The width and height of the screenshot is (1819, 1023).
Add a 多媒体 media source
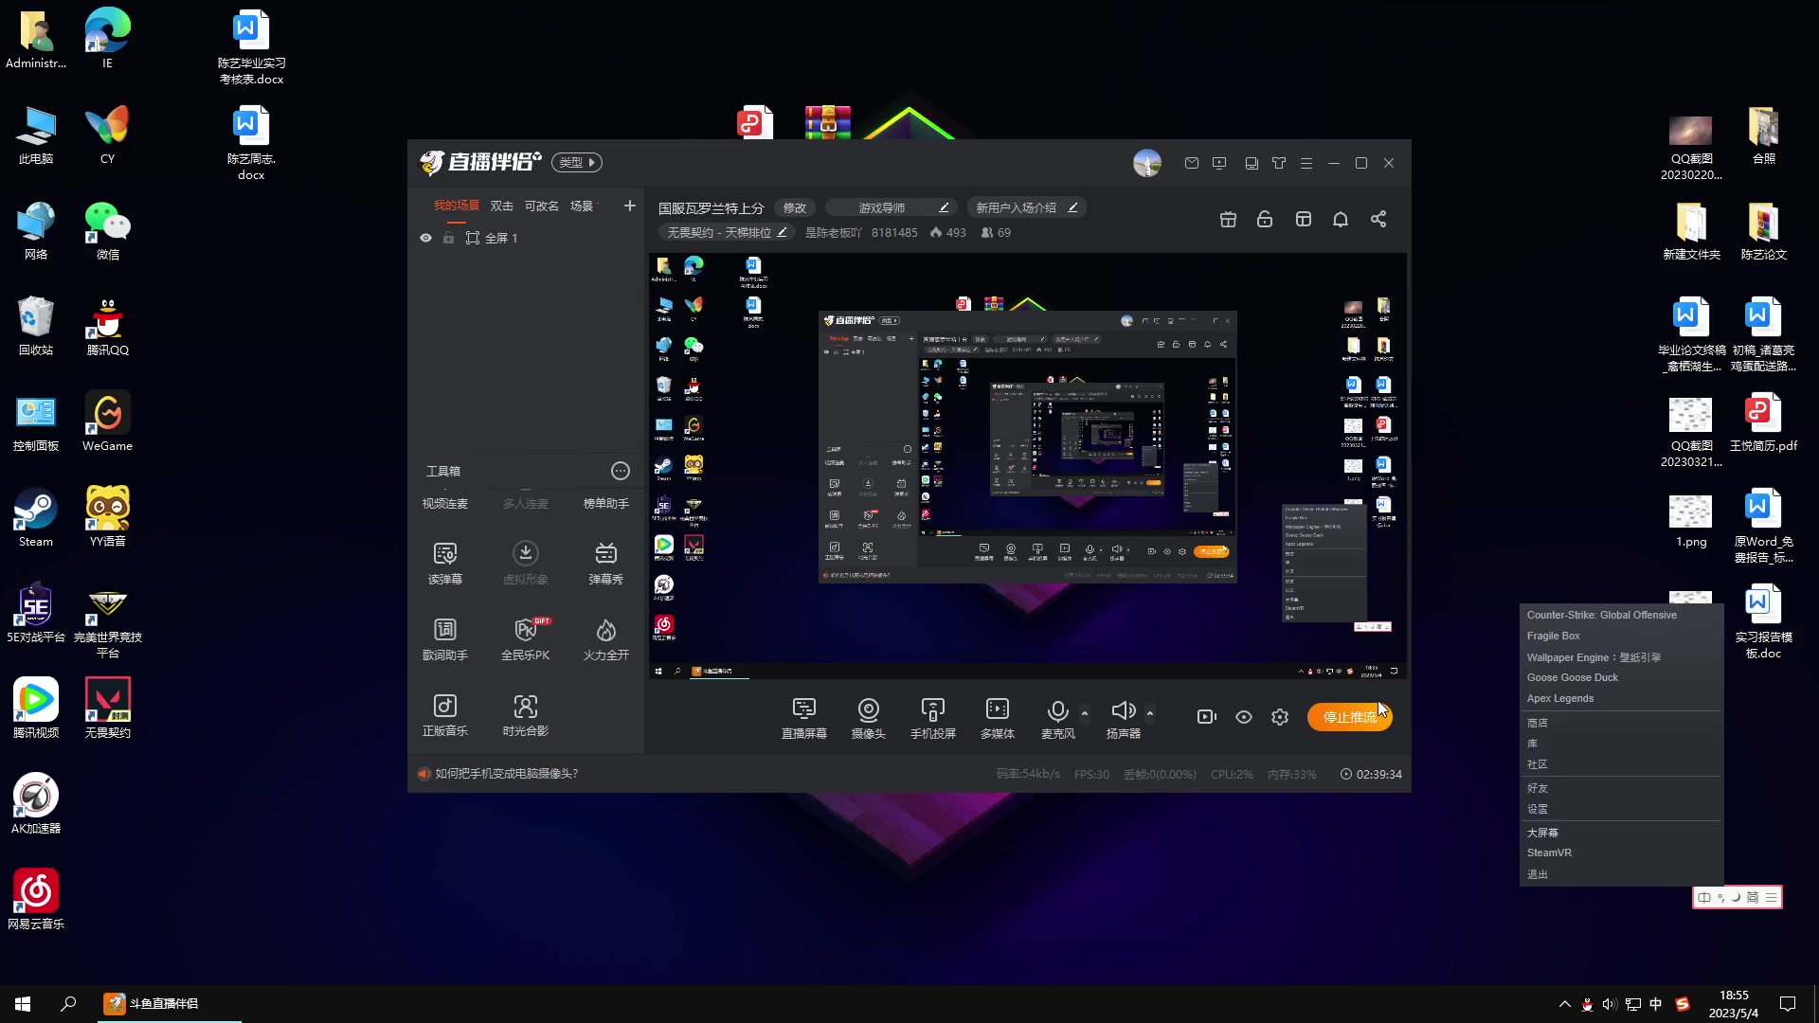(x=997, y=718)
